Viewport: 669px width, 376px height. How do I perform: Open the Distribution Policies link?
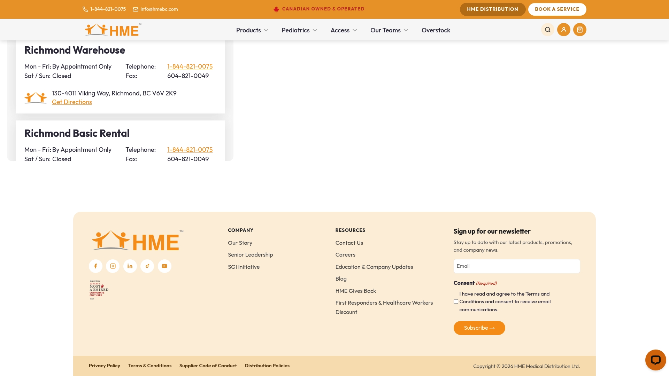(267, 366)
